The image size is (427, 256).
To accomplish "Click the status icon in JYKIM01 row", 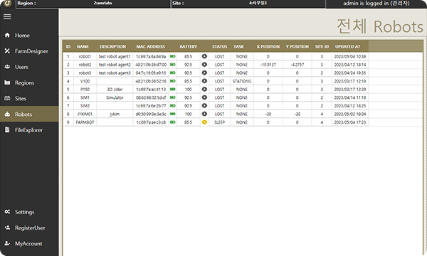I will [x=204, y=114].
